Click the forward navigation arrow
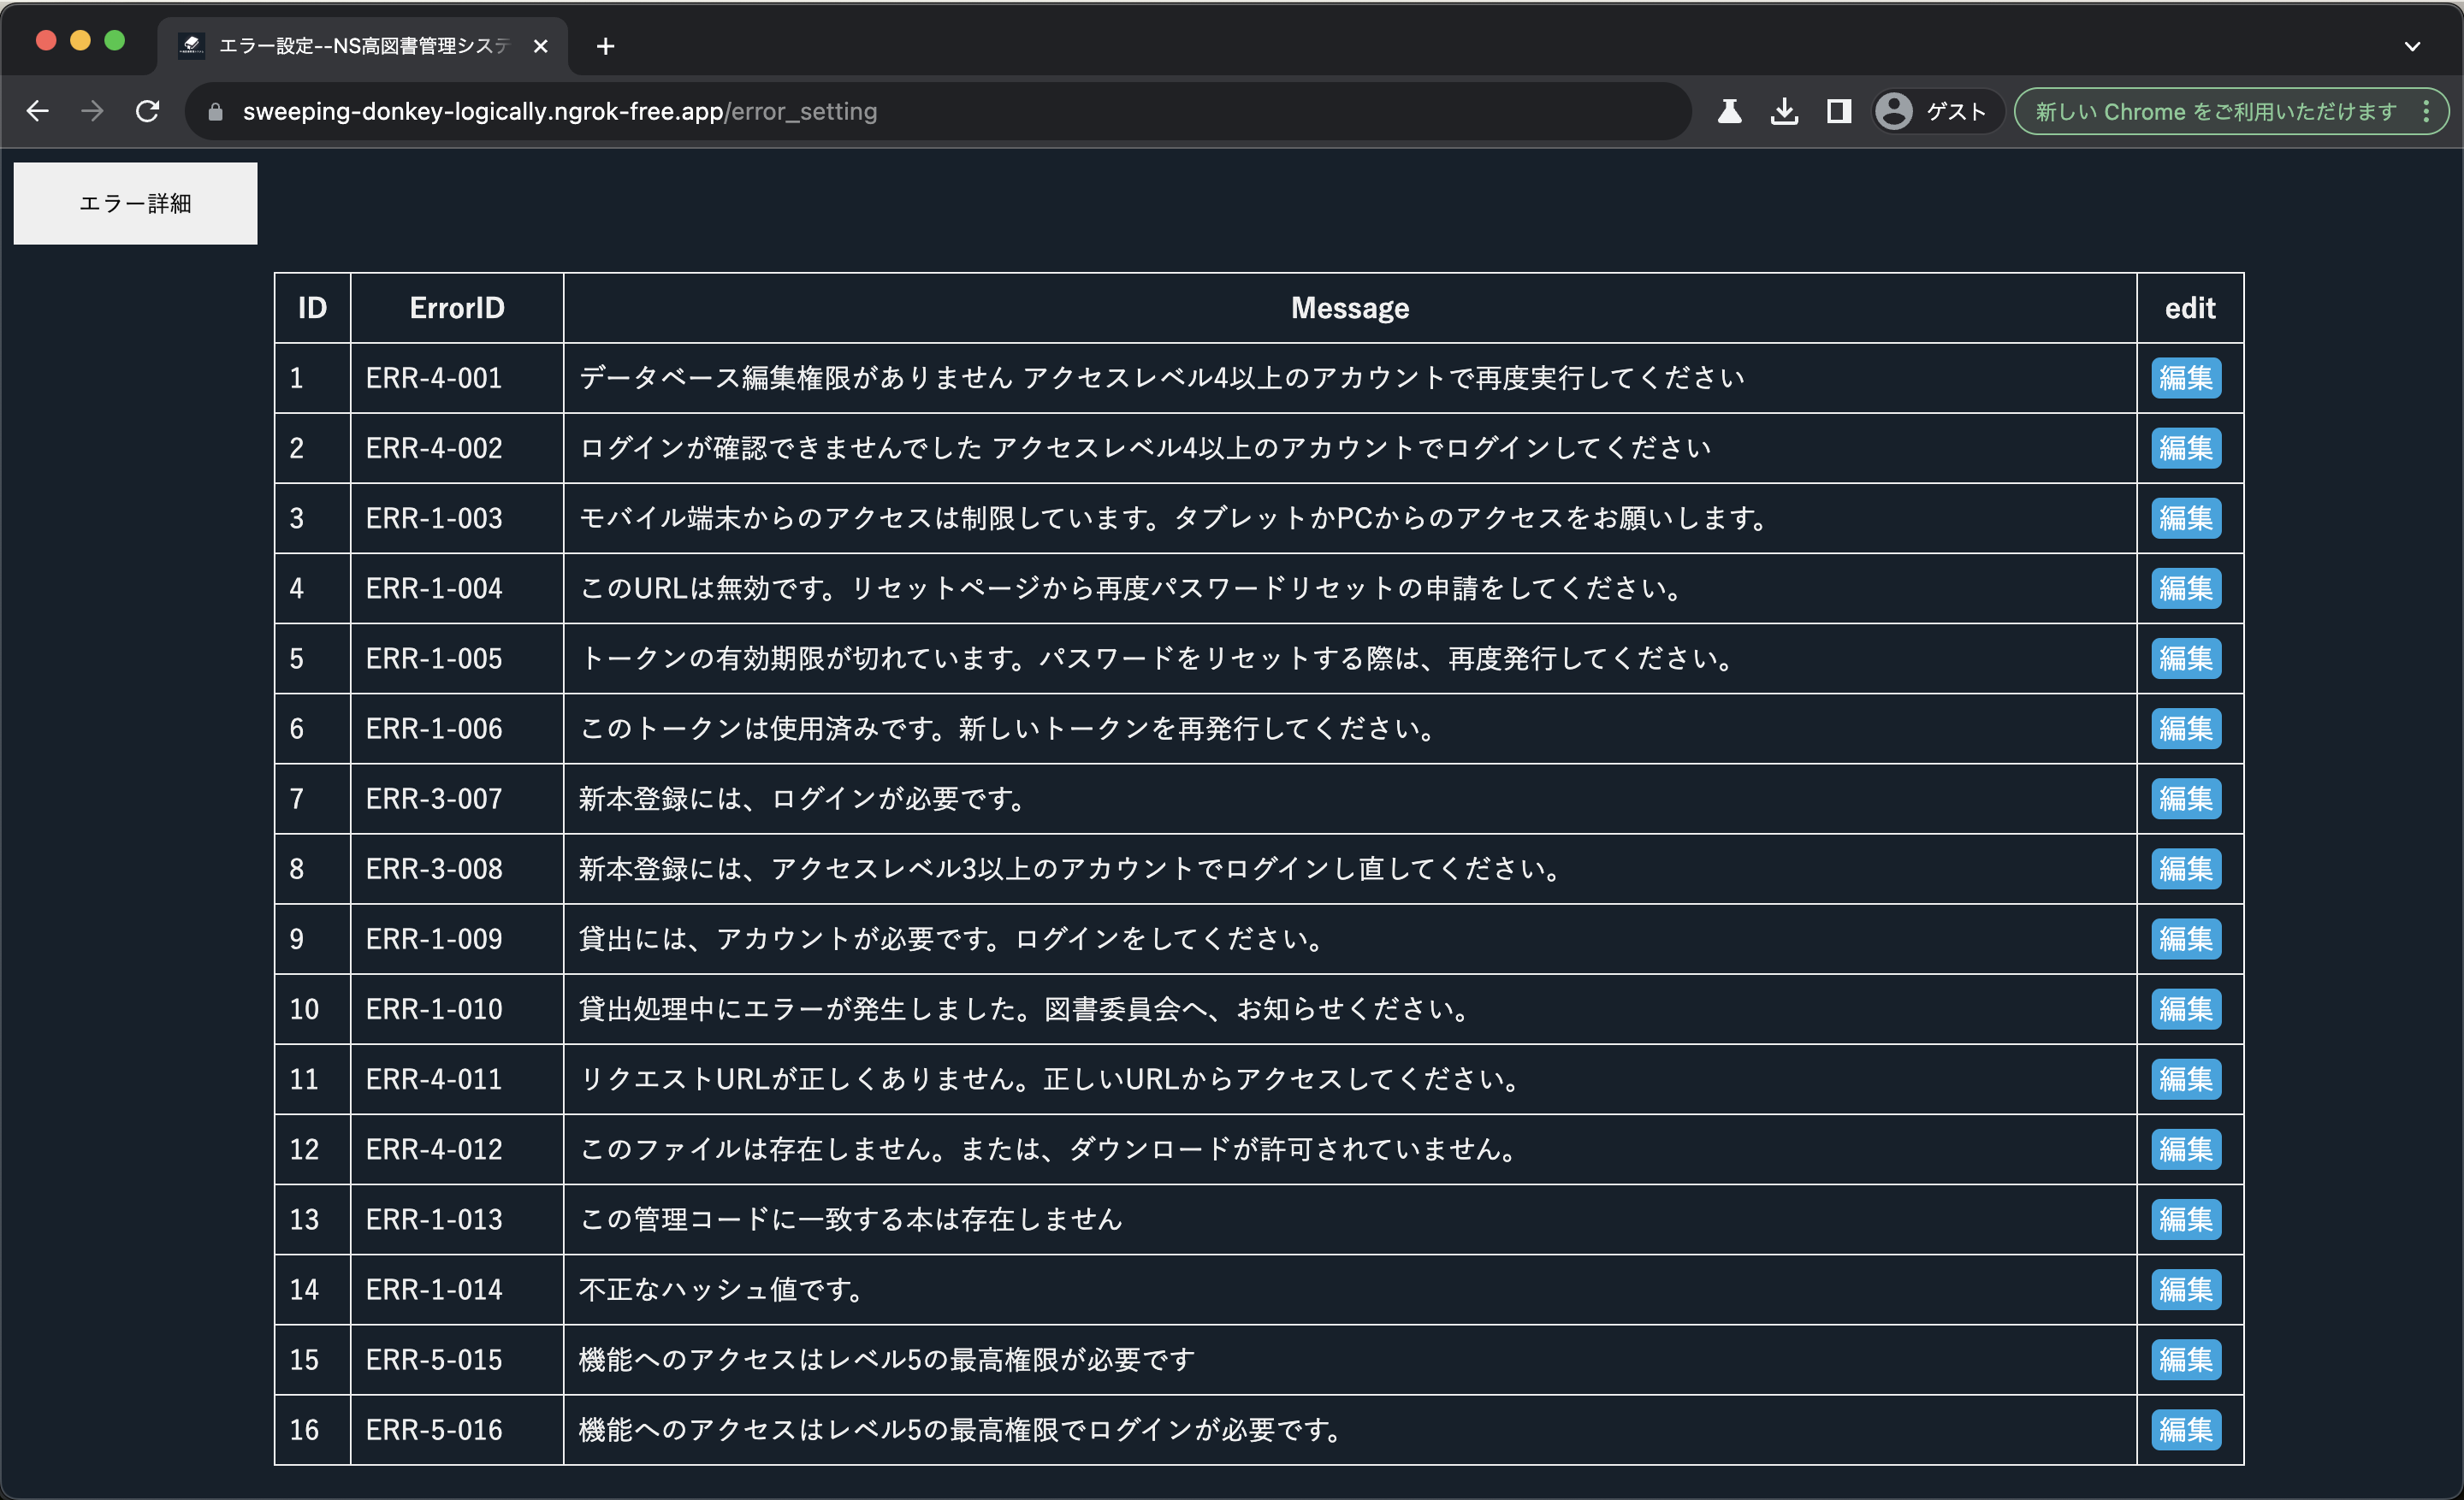 pos(92,111)
